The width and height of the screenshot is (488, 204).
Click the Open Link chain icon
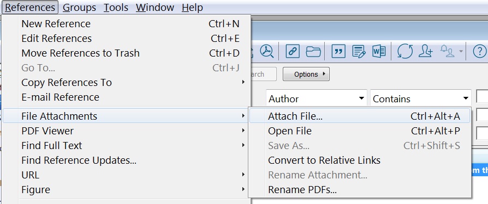point(293,51)
